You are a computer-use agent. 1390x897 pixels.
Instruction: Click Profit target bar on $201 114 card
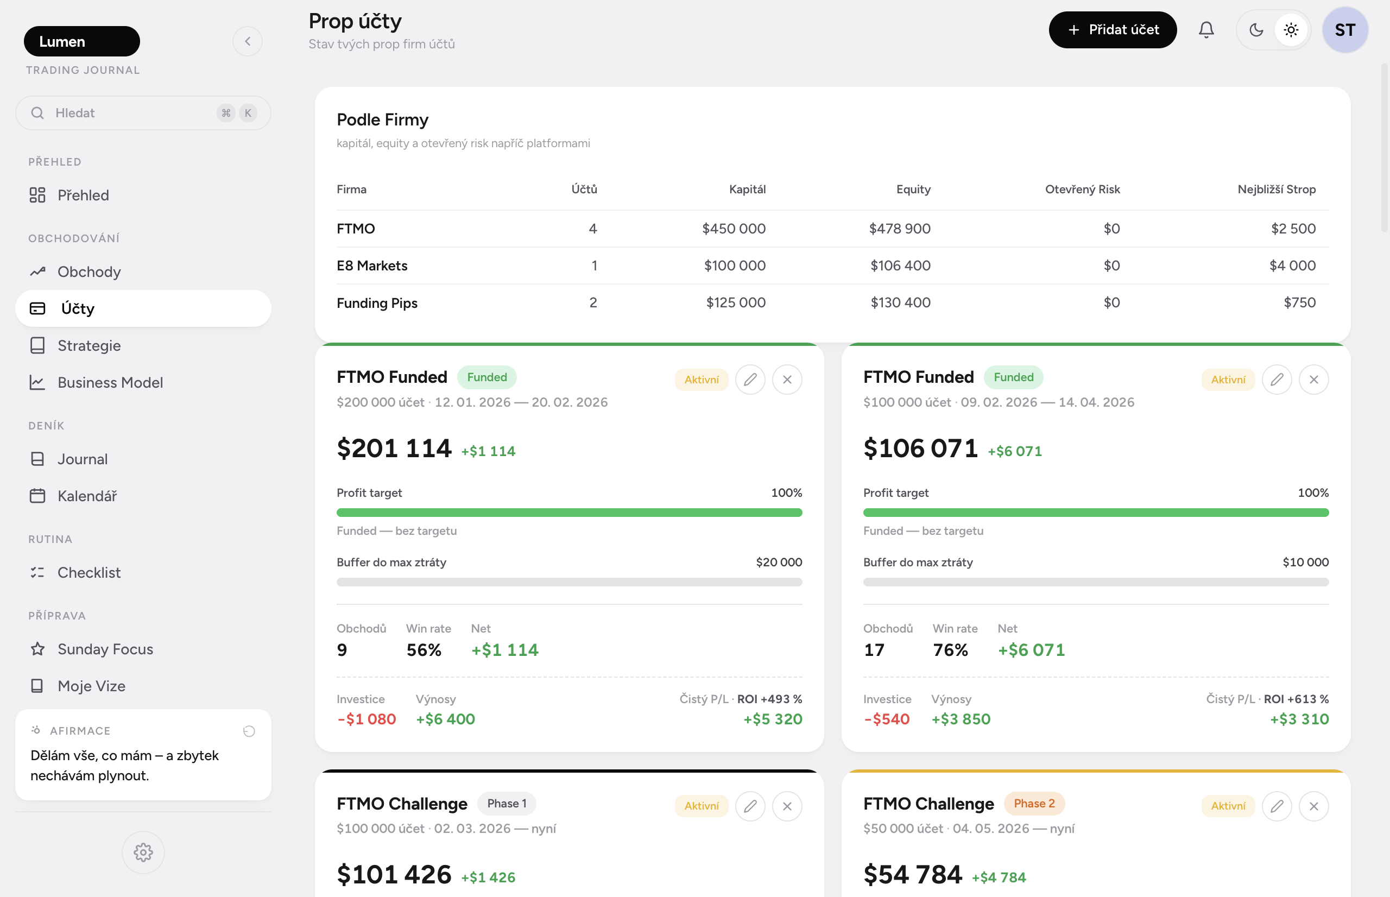coord(569,513)
